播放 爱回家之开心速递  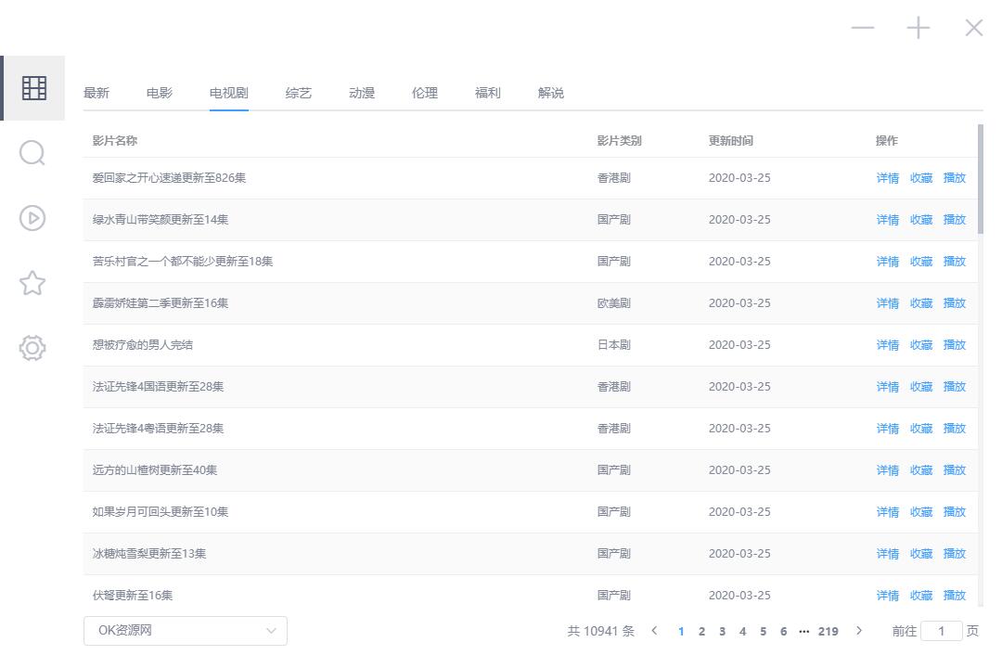point(955,177)
